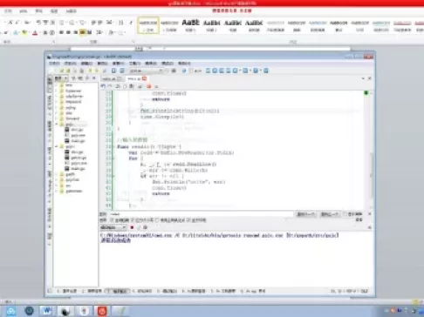Image resolution: width=424 pixels, height=317 pixels.
Task: Open the first menu in the IDE menu bar
Action: [x=54, y=63]
